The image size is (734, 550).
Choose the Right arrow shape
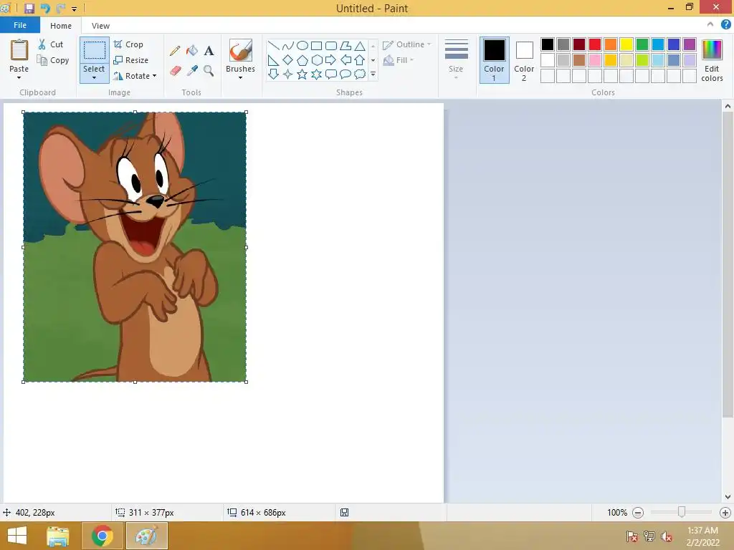pos(331,60)
